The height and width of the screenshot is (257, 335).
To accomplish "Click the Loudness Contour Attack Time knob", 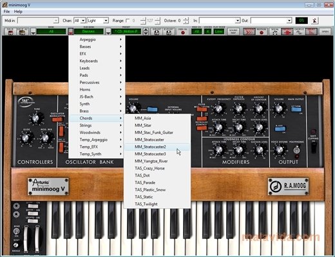I will tap(218, 150).
